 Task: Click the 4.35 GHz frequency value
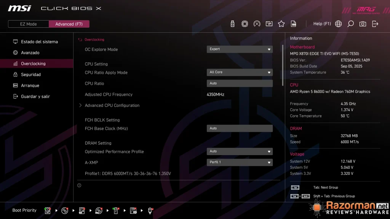(x=348, y=104)
